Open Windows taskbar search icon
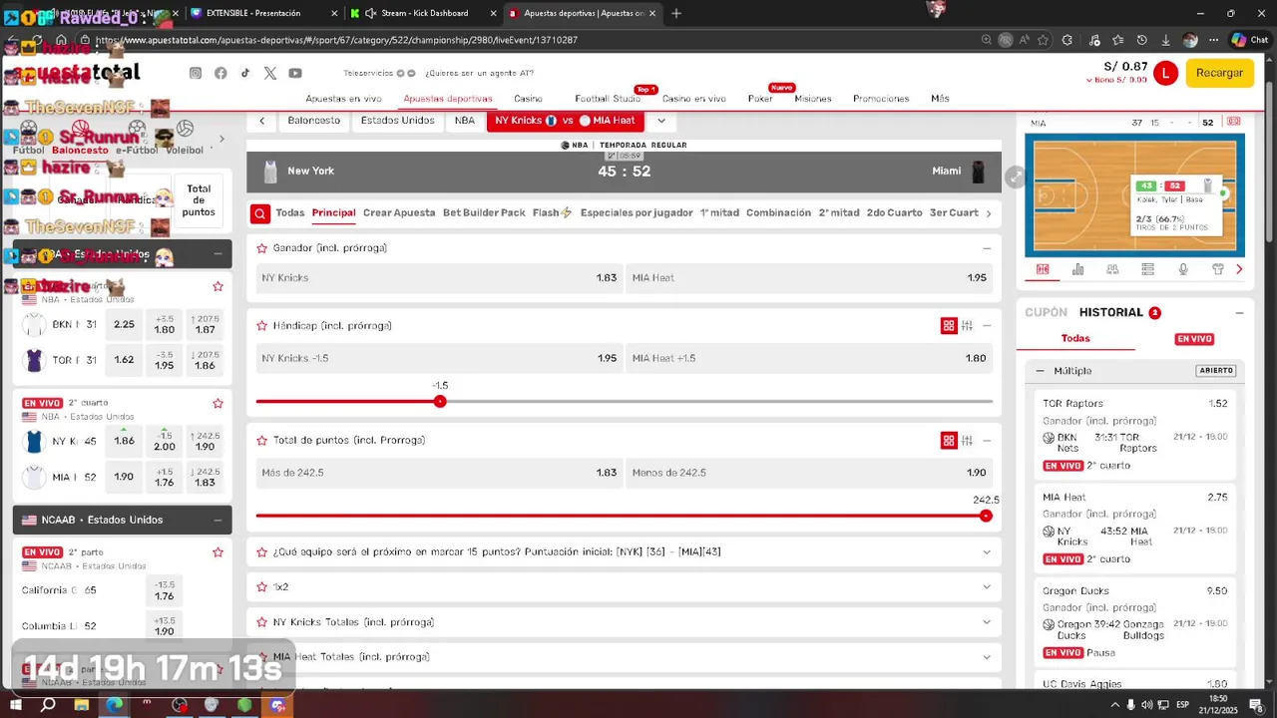The width and height of the screenshot is (1277, 718). pyautogui.click(x=48, y=705)
